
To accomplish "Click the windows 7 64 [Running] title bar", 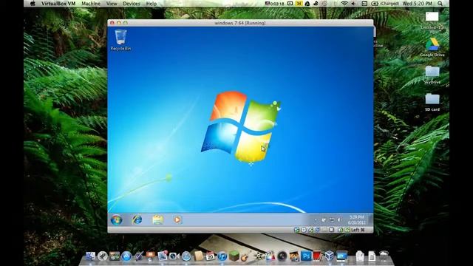I will coord(240,23).
